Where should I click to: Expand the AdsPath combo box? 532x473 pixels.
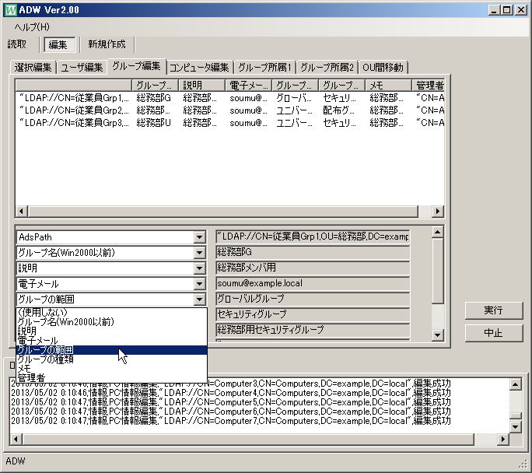click(199, 237)
